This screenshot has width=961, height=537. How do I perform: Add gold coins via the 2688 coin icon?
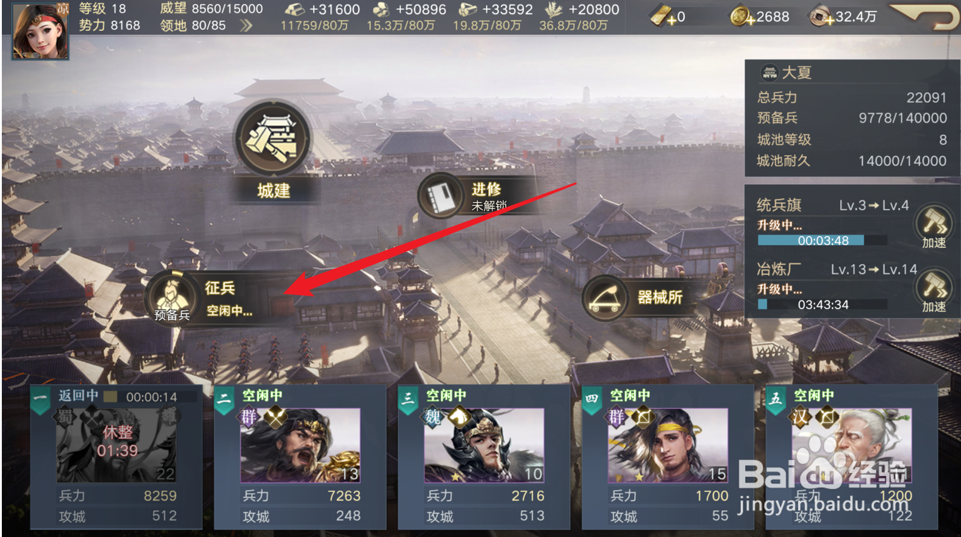point(740,17)
